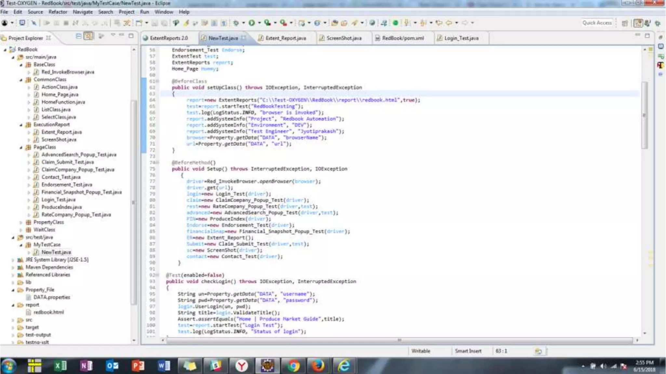This screenshot has width=666, height=374.
Task: Collapse the src/main/java folder
Action: 13,57
